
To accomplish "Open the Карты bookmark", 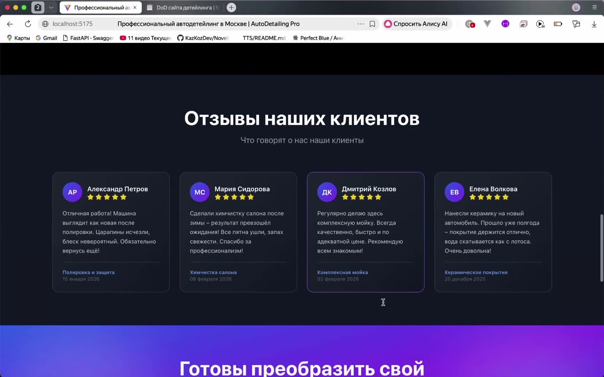I will tap(18, 38).
